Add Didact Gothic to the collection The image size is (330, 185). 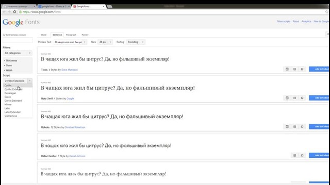(x=319, y=155)
